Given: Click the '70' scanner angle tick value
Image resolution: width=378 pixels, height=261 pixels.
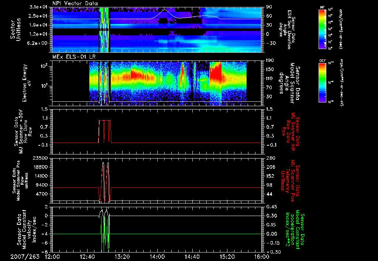Looking at the screenshot, I should point(269,88).
